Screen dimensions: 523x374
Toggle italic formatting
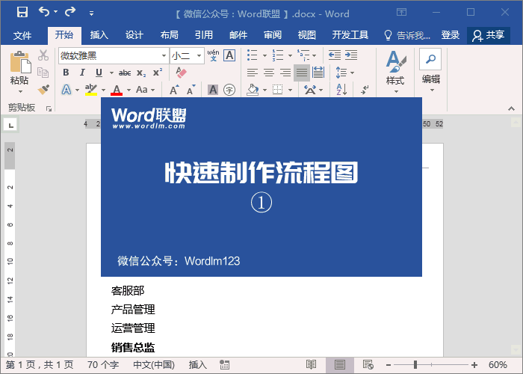pos(82,73)
